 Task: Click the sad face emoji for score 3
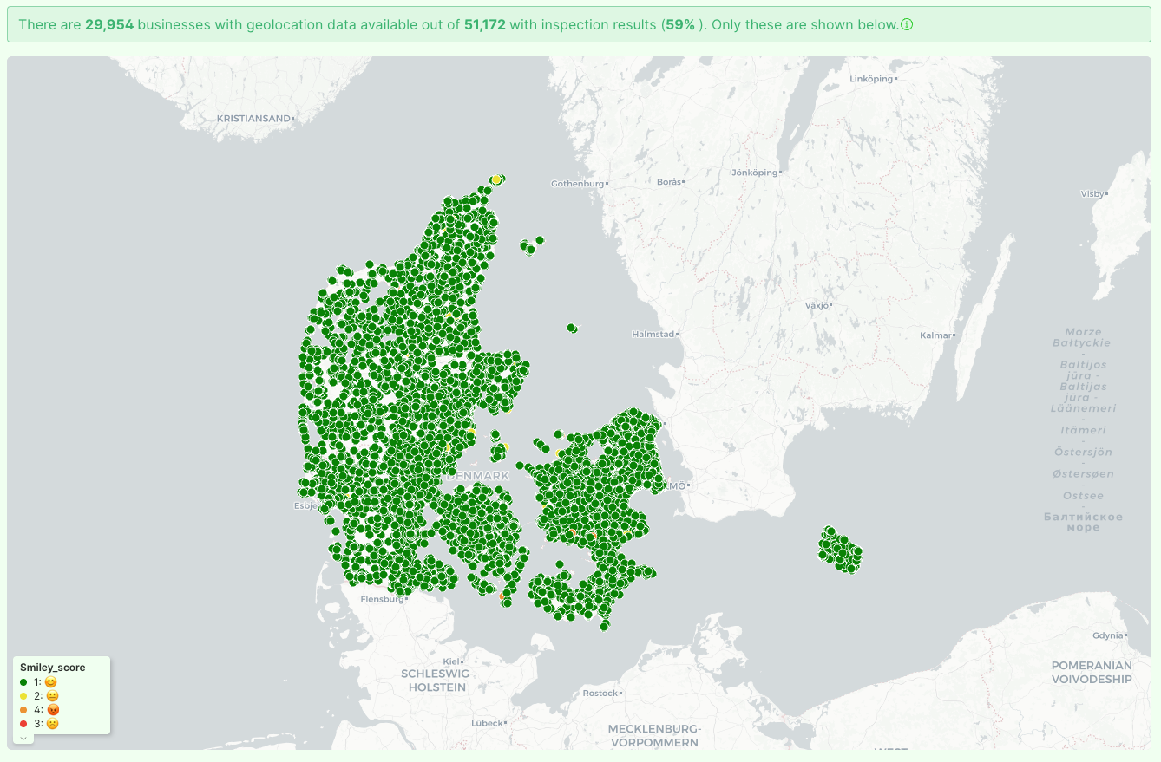coord(52,724)
